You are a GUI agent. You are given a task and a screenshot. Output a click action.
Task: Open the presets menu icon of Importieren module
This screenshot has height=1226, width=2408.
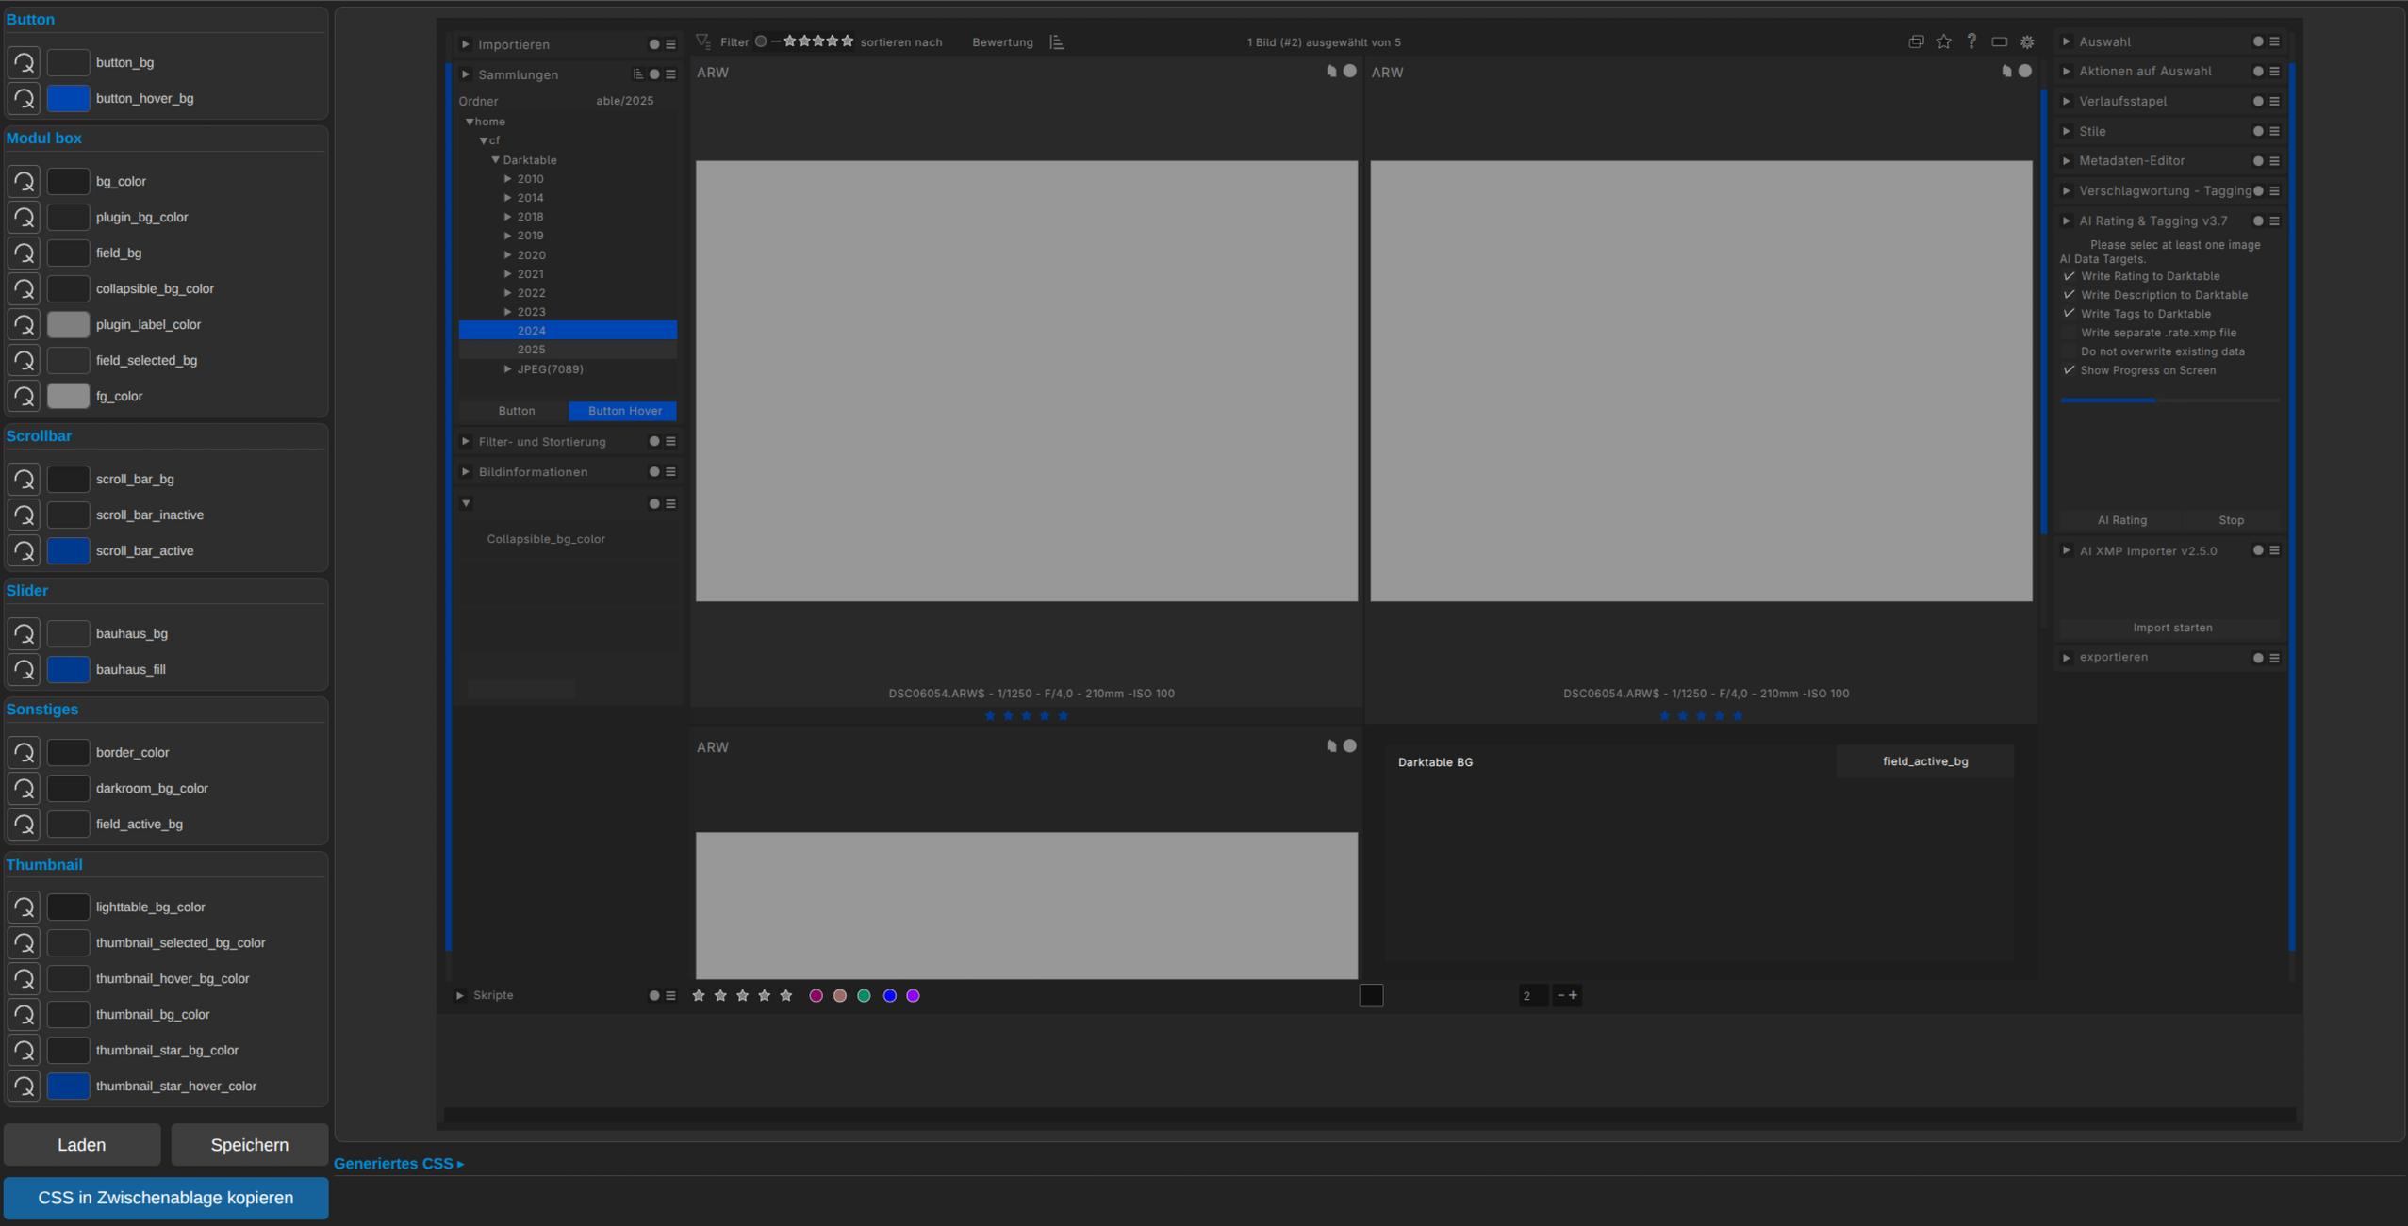coord(670,44)
